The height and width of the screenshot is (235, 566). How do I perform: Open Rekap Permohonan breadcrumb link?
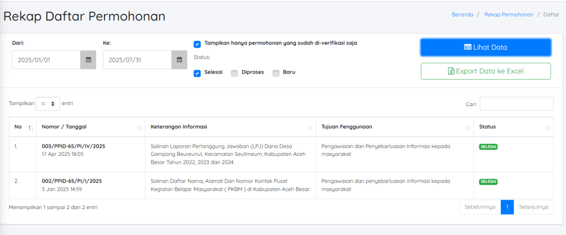pos(509,15)
